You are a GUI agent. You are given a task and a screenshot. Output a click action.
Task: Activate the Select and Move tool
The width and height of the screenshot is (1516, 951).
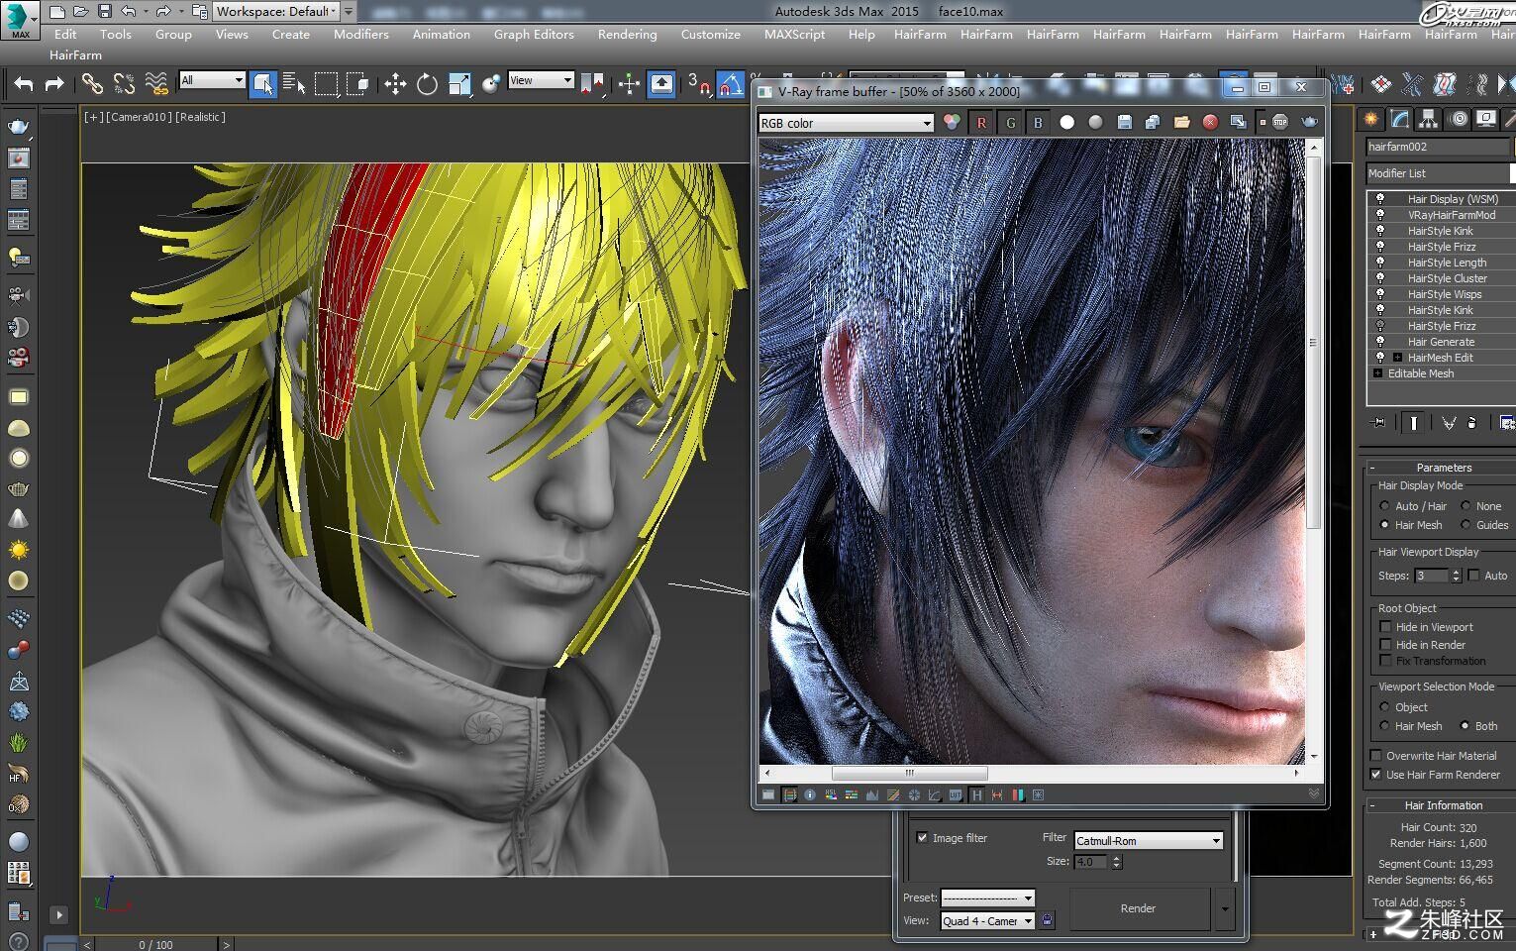point(395,84)
